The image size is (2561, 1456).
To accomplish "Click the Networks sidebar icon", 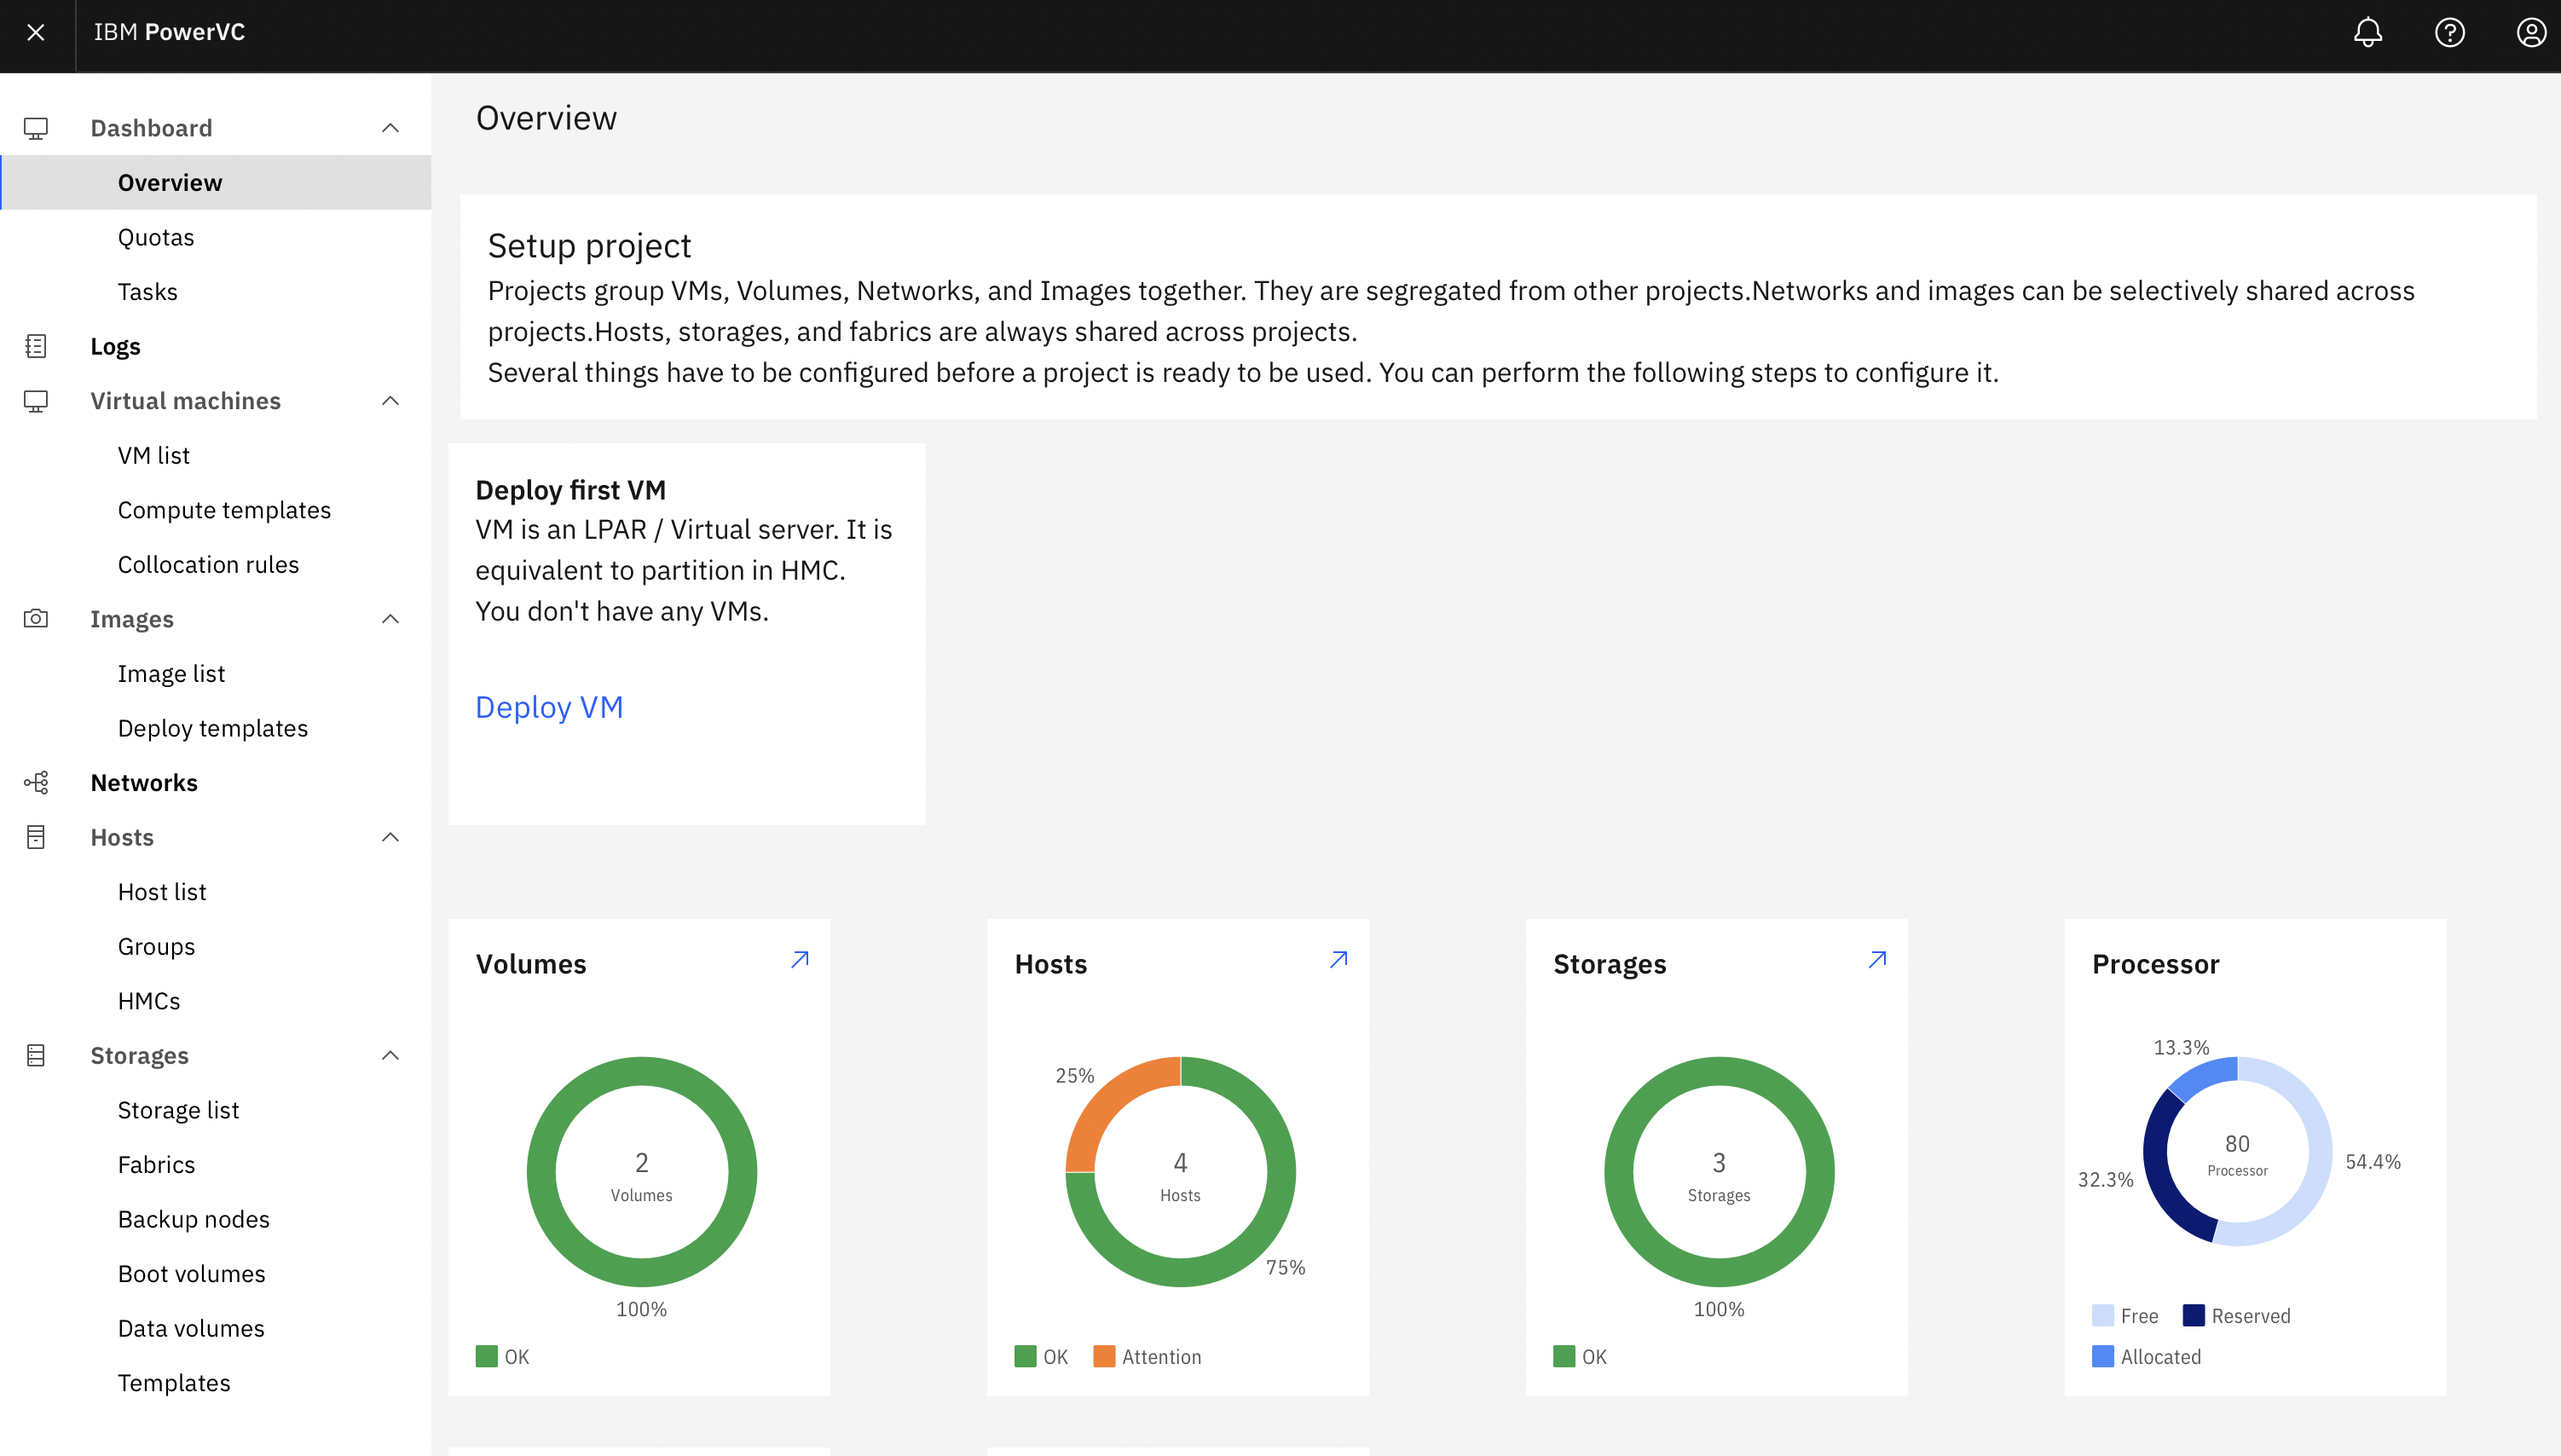I will tap(36, 782).
